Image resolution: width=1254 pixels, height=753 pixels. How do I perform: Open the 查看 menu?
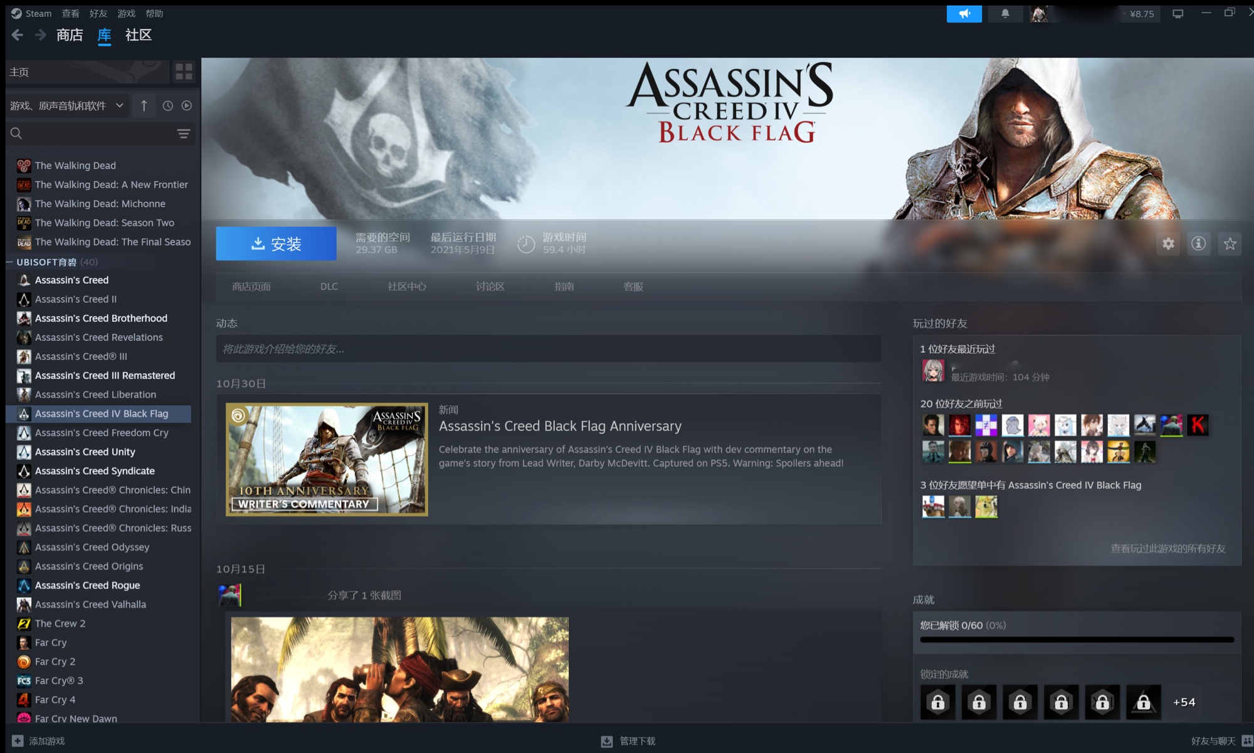[x=70, y=13]
